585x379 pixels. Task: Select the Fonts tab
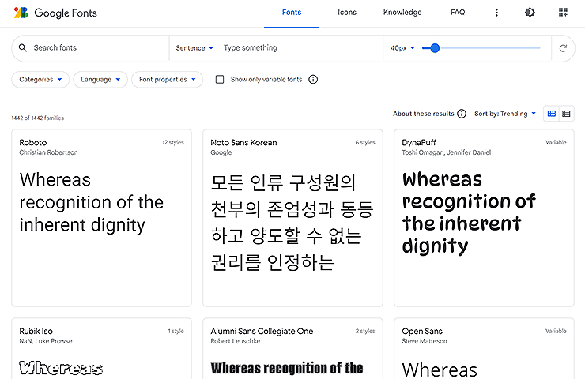(292, 13)
